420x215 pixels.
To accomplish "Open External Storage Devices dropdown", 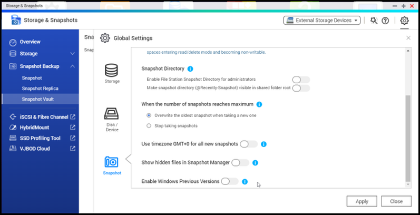I will click(322, 21).
